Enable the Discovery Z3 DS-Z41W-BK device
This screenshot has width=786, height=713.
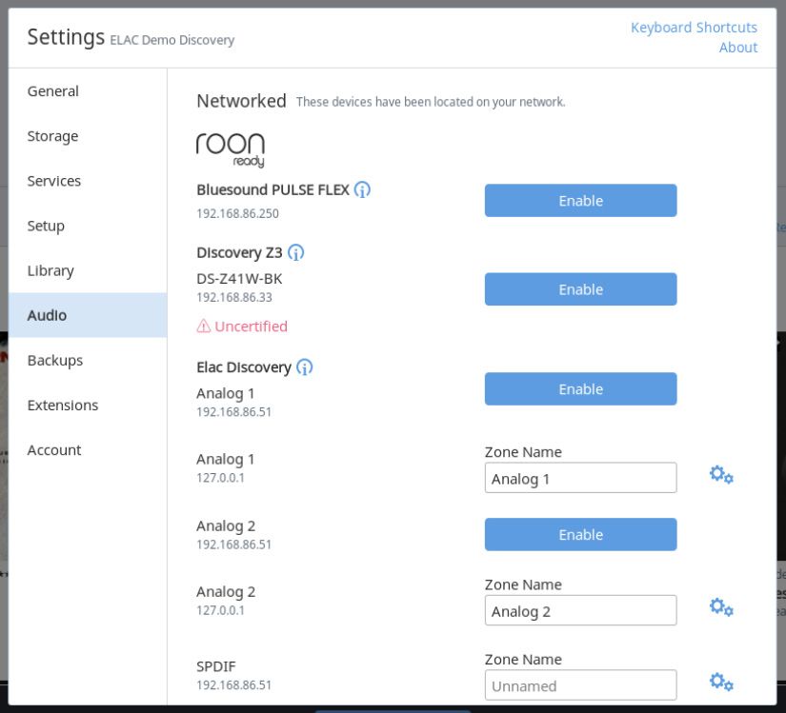pyautogui.click(x=580, y=288)
